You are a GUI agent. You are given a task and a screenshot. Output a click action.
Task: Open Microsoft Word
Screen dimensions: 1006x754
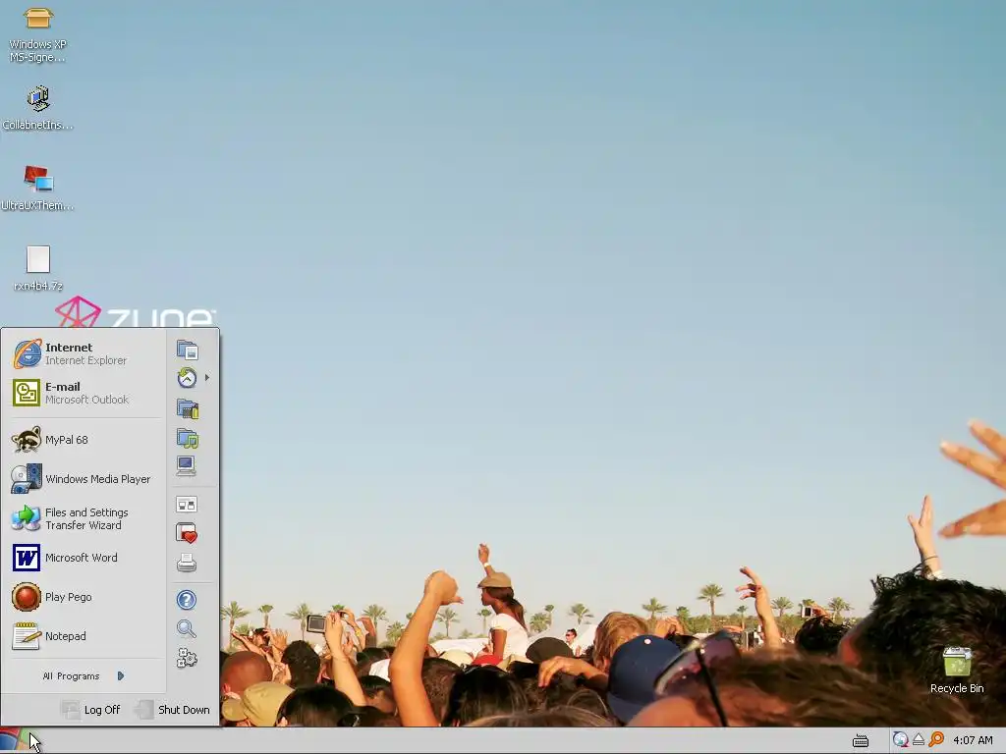(84, 558)
